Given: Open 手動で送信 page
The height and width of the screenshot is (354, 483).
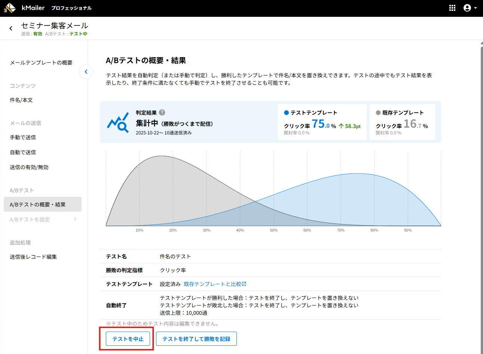Looking at the screenshot, I should (x=23, y=137).
